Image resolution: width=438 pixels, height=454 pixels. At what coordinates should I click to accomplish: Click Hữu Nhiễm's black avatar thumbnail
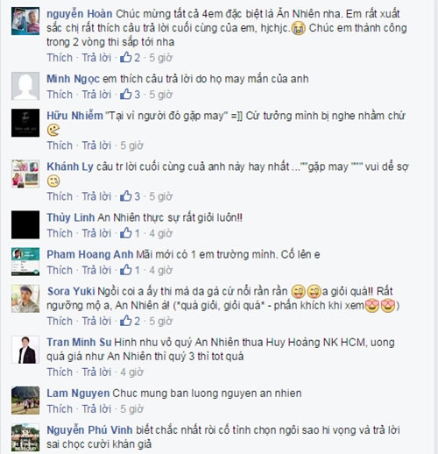pos(25,123)
